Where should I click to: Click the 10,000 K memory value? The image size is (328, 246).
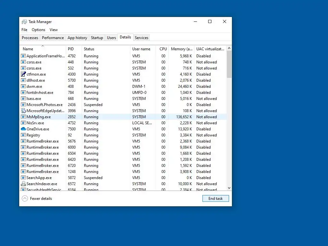coord(185,184)
